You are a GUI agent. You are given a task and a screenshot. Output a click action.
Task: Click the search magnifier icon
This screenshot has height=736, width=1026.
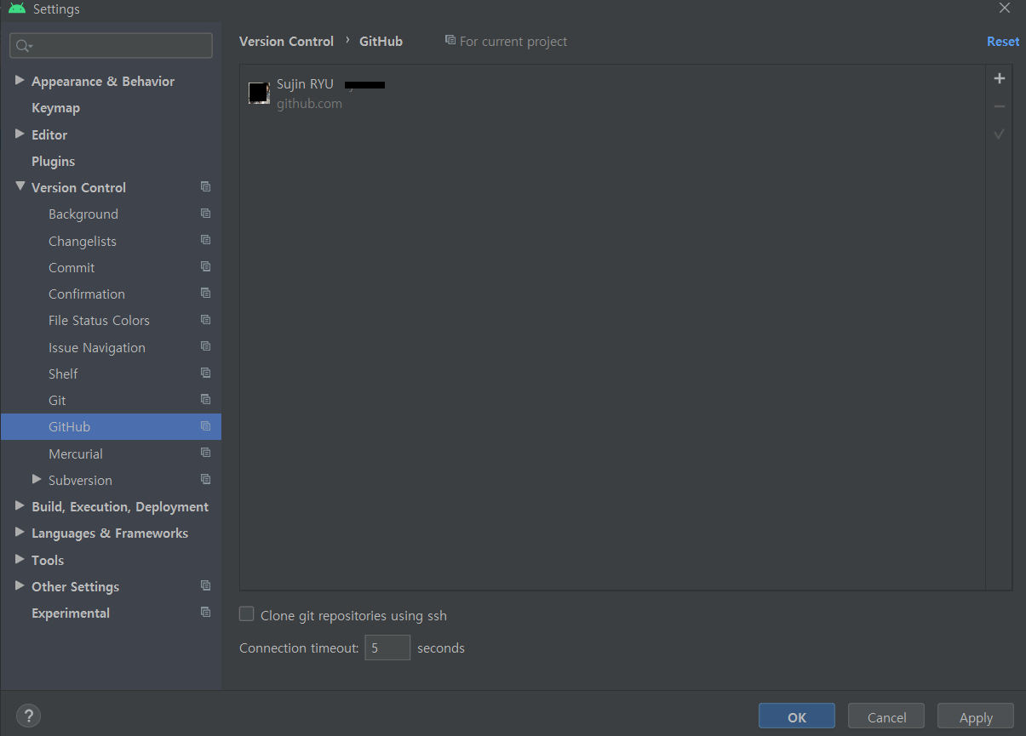pos(23,46)
